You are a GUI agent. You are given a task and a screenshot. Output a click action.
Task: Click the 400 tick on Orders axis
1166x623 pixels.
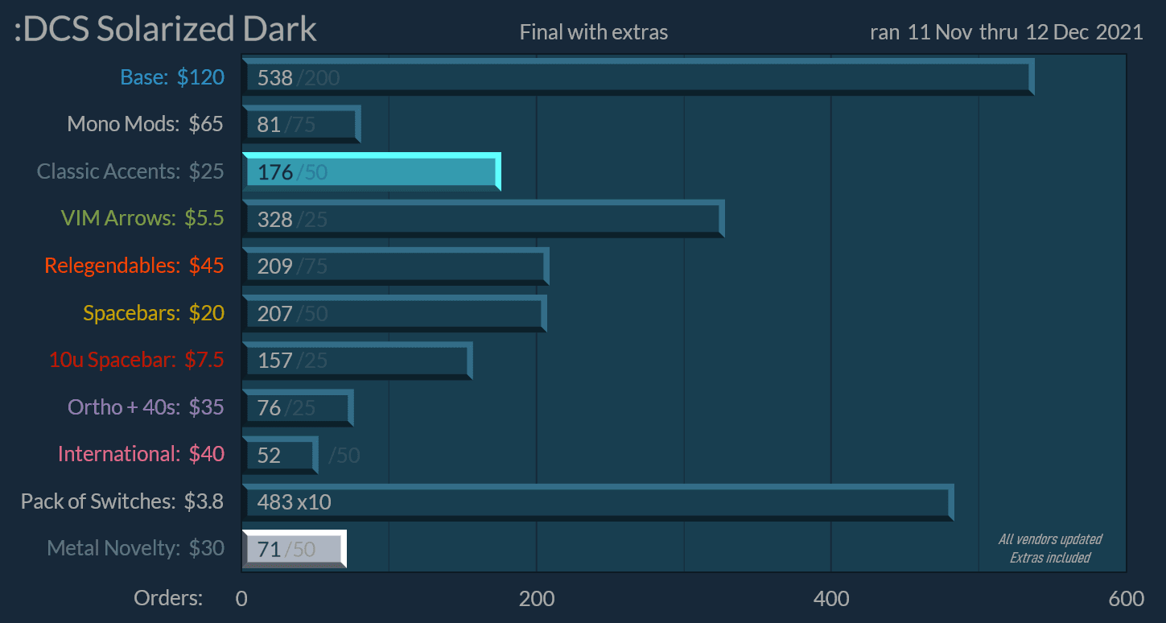(831, 598)
